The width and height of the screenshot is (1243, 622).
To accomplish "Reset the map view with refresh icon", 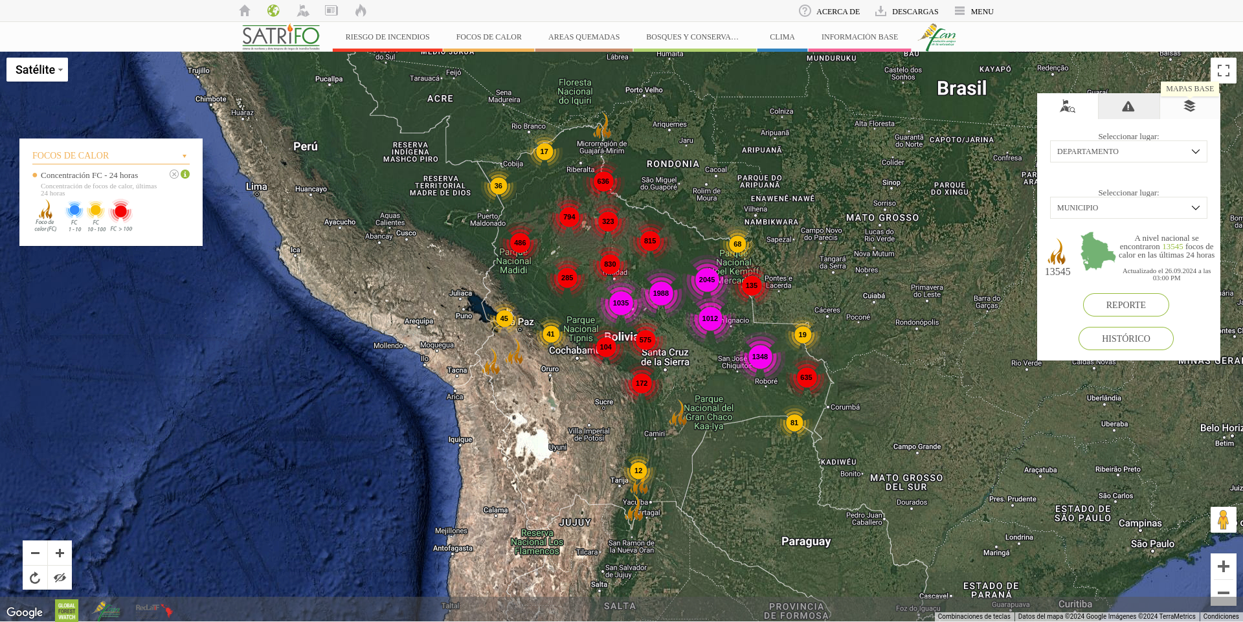I will 35,577.
